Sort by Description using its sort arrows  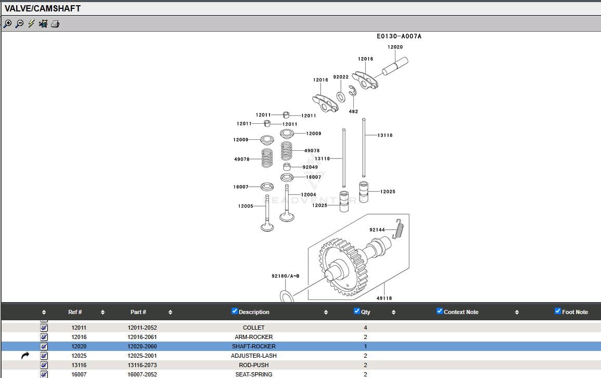coord(326,312)
